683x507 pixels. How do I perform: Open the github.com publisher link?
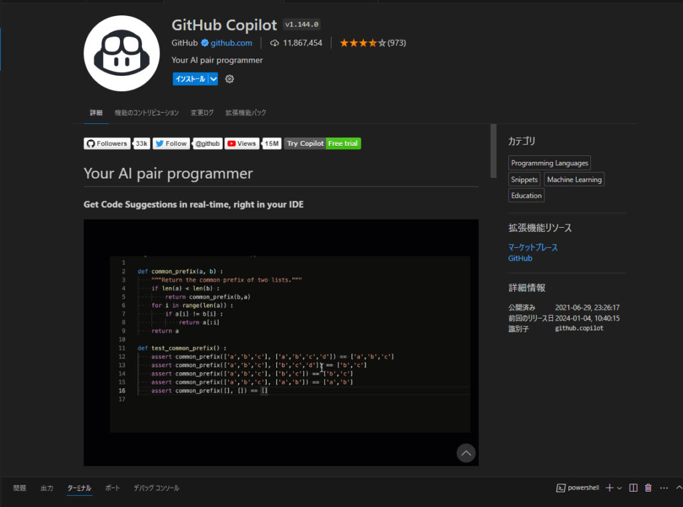pos(231,43)
